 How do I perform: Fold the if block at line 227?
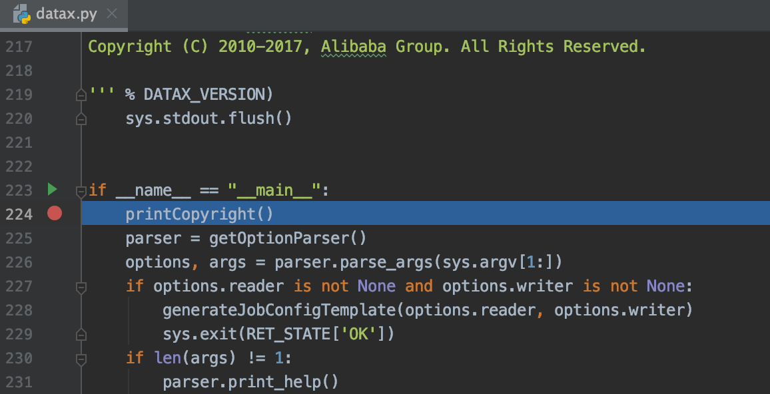81,287
